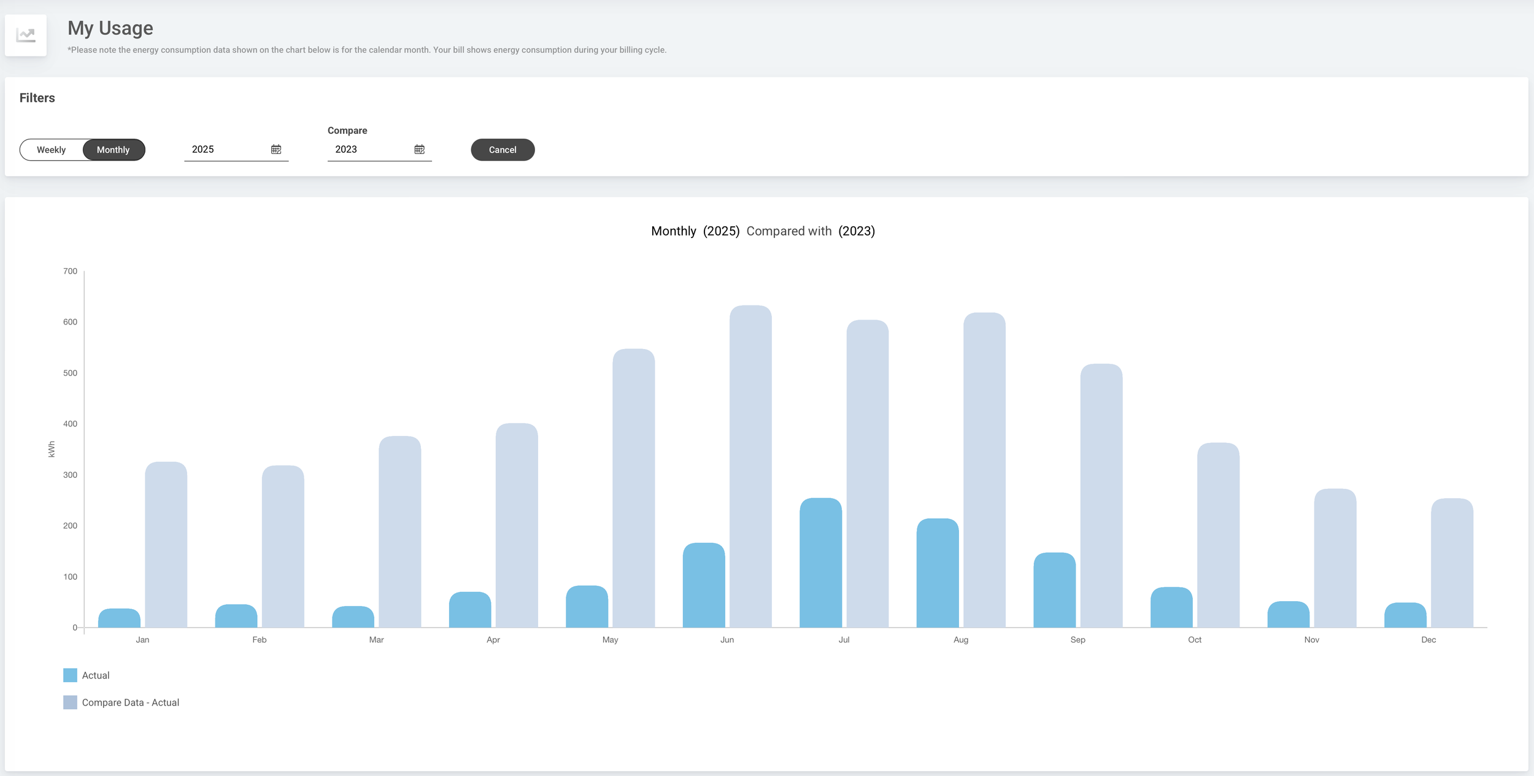Switch to the Weekly view toggle
1534x776 pixels.
(52, 150)
